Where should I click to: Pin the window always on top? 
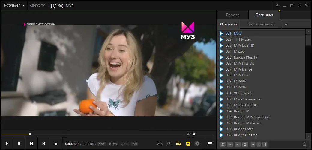[x=277, y=6]
